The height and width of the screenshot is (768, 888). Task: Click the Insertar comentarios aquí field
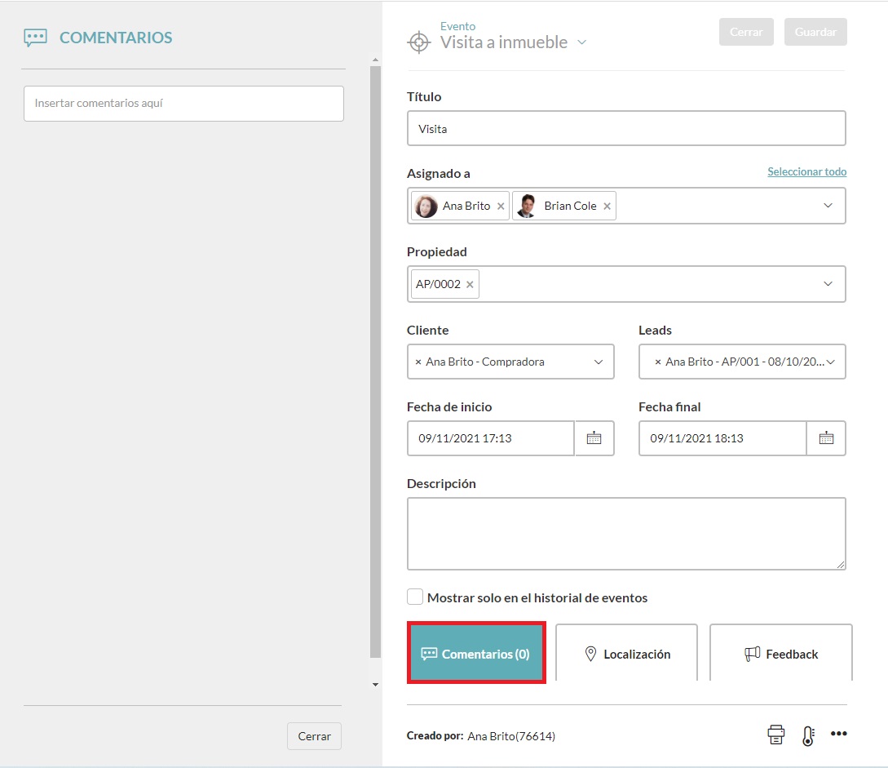(x=183, y=103)
